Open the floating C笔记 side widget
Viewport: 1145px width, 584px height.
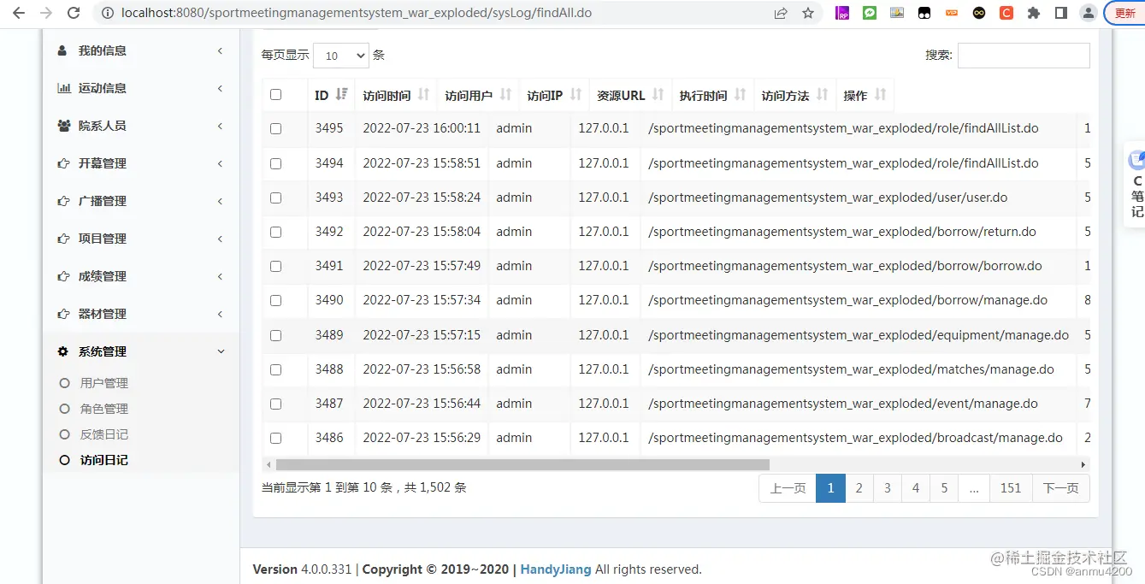1136,184
